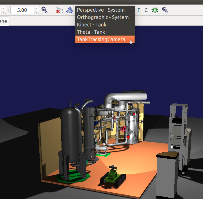Select Theta - Tank camera
The height and width of the screenshot is (199, 203).
[x=105, y=32]
